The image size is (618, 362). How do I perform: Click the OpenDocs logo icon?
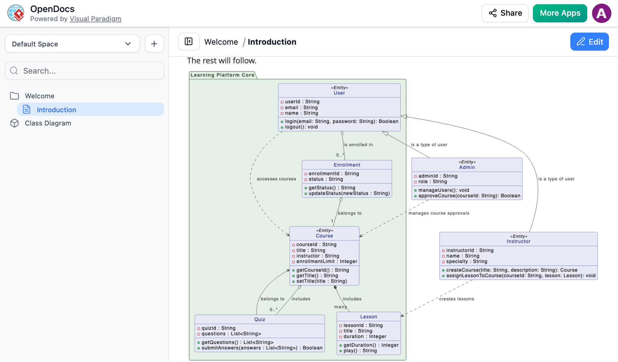click(16, 13)
